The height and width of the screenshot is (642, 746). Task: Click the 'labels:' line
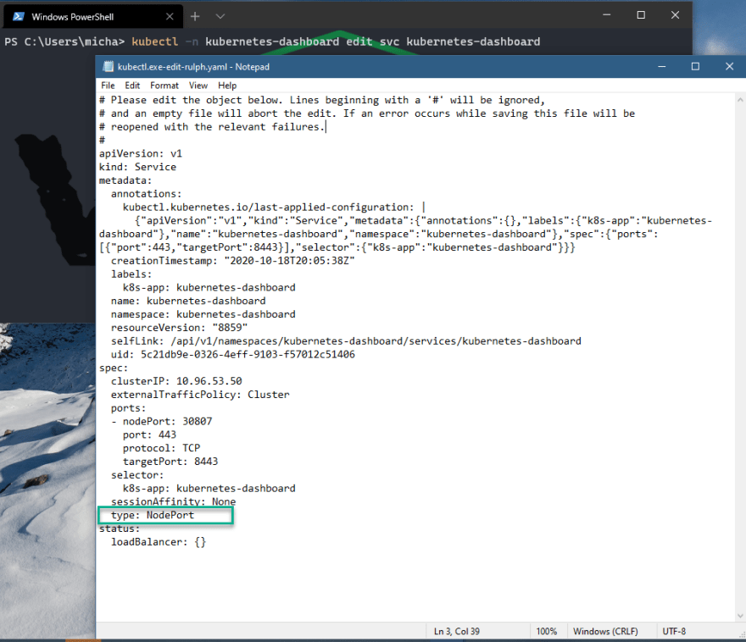[x=131, y=274]
